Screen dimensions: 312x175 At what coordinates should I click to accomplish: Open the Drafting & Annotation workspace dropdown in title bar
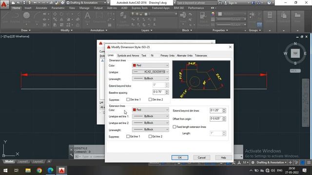[86, 3]
